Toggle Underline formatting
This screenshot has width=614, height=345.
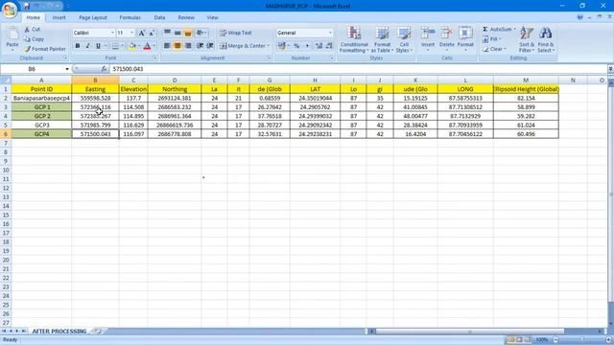click(x=98, y=46)
